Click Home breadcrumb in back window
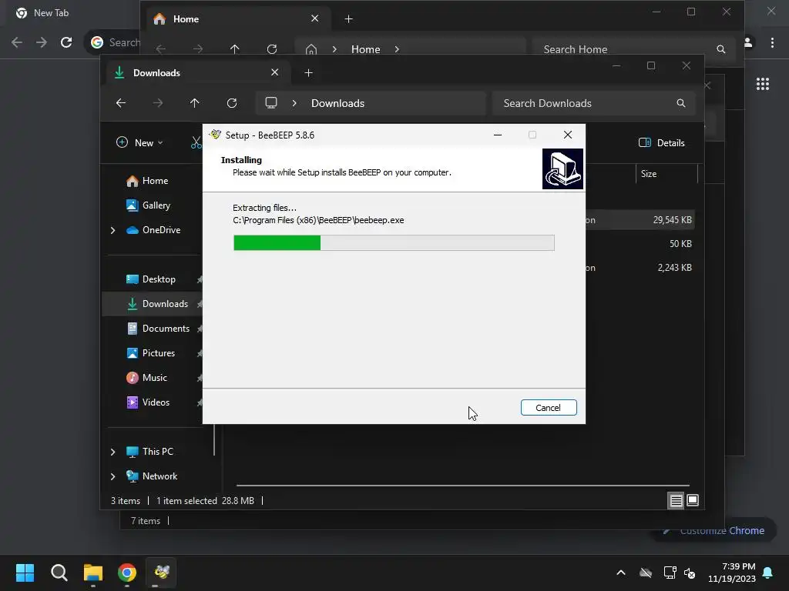The height and width of the screenshot is (591, 789). pos(366,49)
